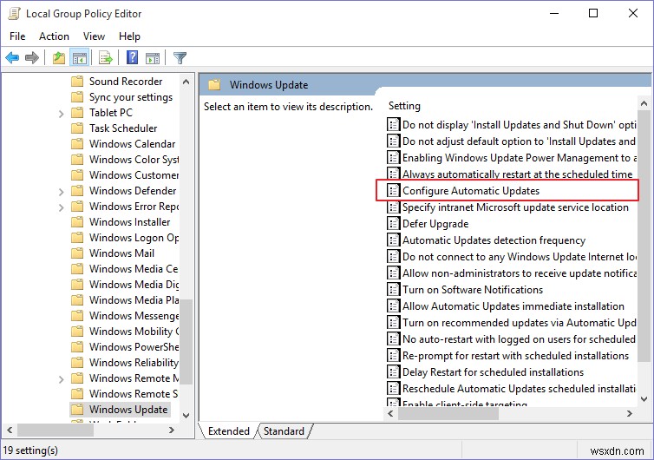Screen dimensions: 654x460
Task: Click folder icon in Windows Update header
Action: 214,85
